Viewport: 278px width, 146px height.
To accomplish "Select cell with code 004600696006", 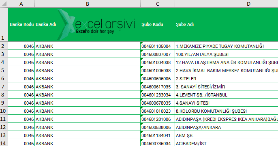I will [x=158, y=78].
